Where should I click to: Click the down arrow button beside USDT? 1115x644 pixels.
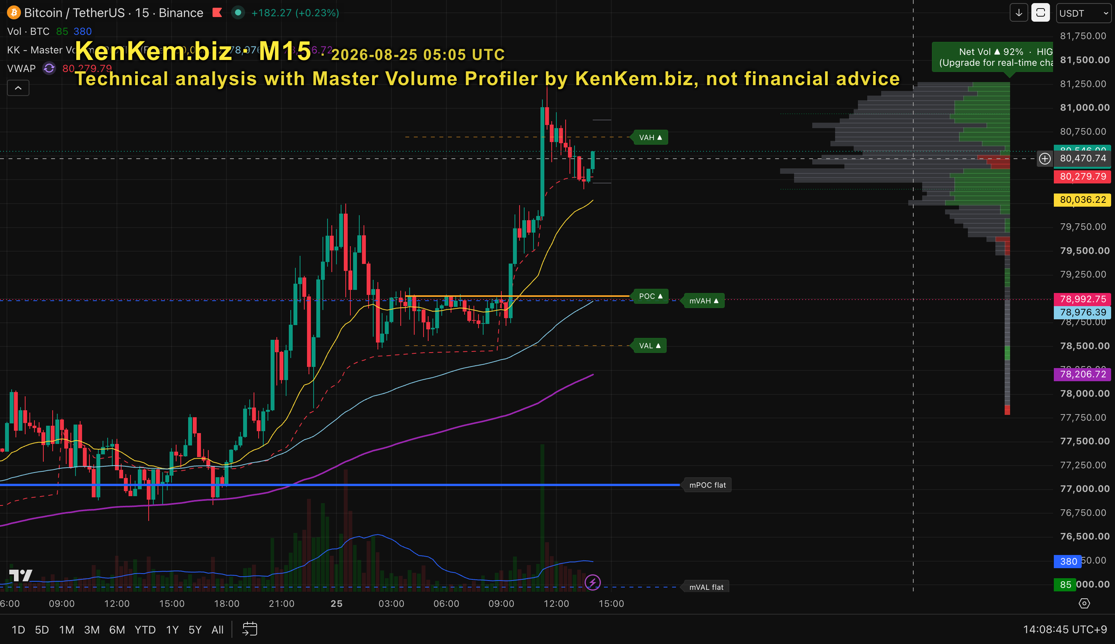(x=1019, y=13)
